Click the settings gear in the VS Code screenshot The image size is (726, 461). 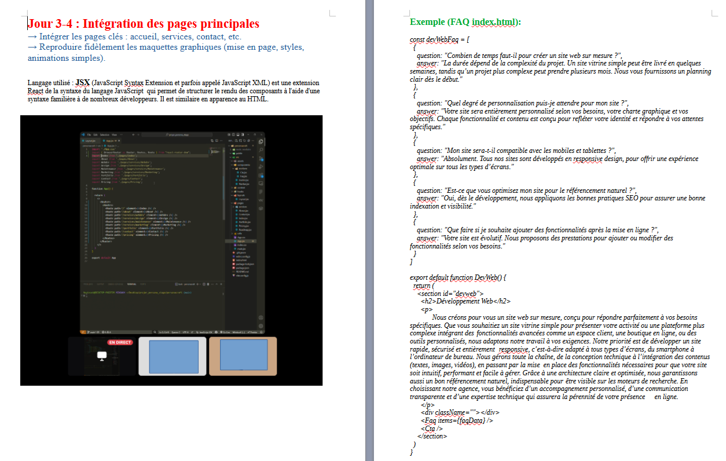tap(262, 326)
